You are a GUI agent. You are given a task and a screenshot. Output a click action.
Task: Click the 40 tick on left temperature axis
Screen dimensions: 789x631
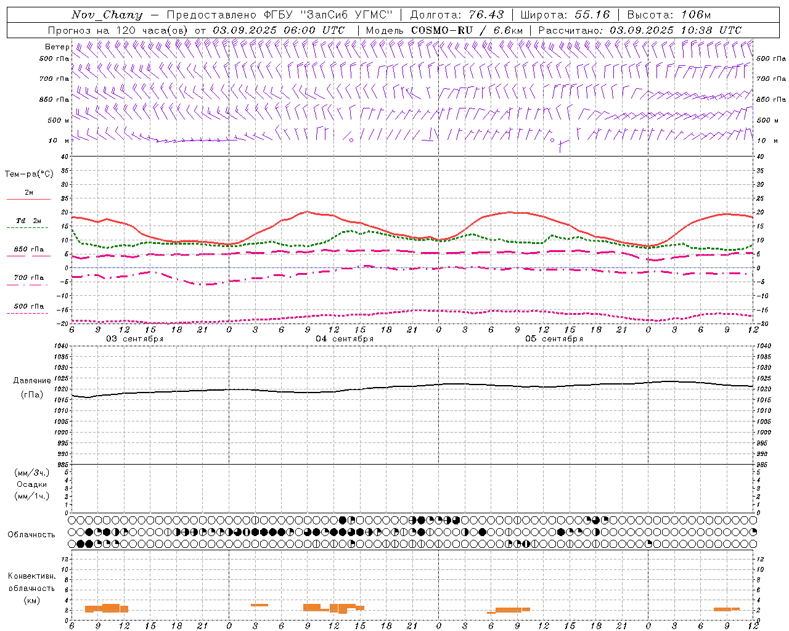[65, 157]
